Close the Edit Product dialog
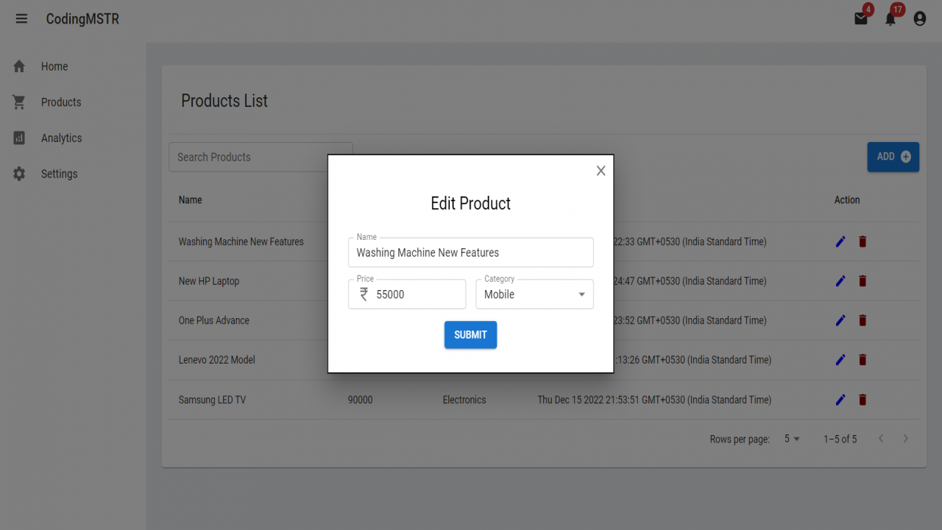Screen dimensions: 942x530 tap(601, 171)
